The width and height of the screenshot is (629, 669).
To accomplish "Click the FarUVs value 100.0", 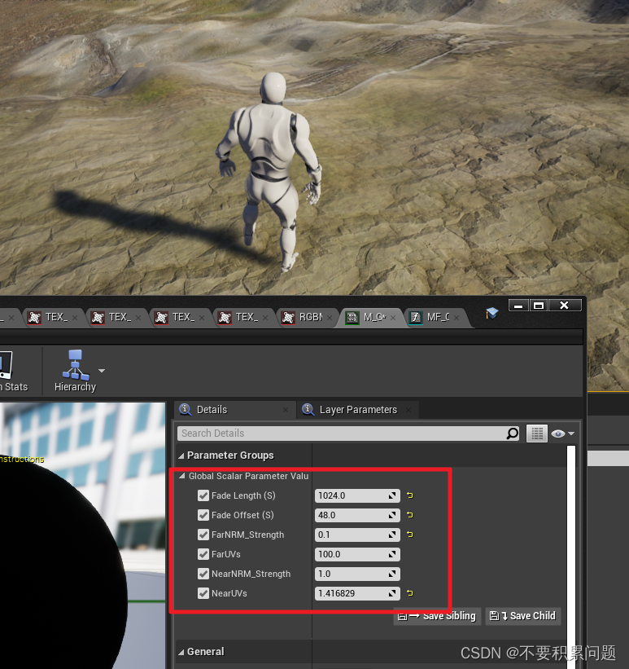I will point(357,555).
